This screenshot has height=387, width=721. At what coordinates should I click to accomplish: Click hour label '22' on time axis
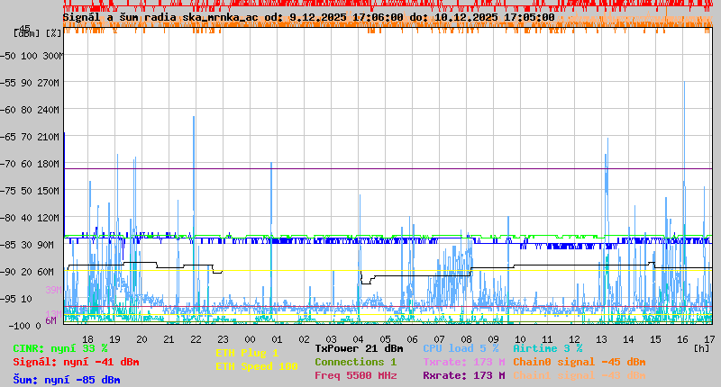196,339
